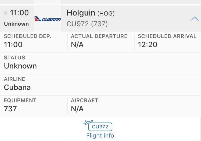Click the CU972 (737) flight number subtitle
Screen dimensions: 201x141
(87, 24)
